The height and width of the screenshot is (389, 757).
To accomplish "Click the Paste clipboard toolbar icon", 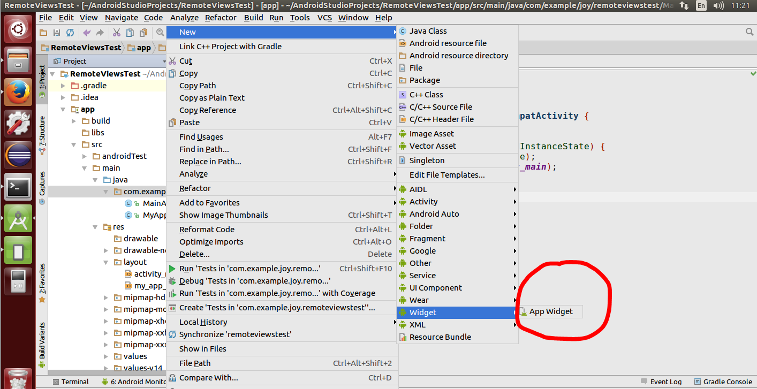I will click(143, 33).
